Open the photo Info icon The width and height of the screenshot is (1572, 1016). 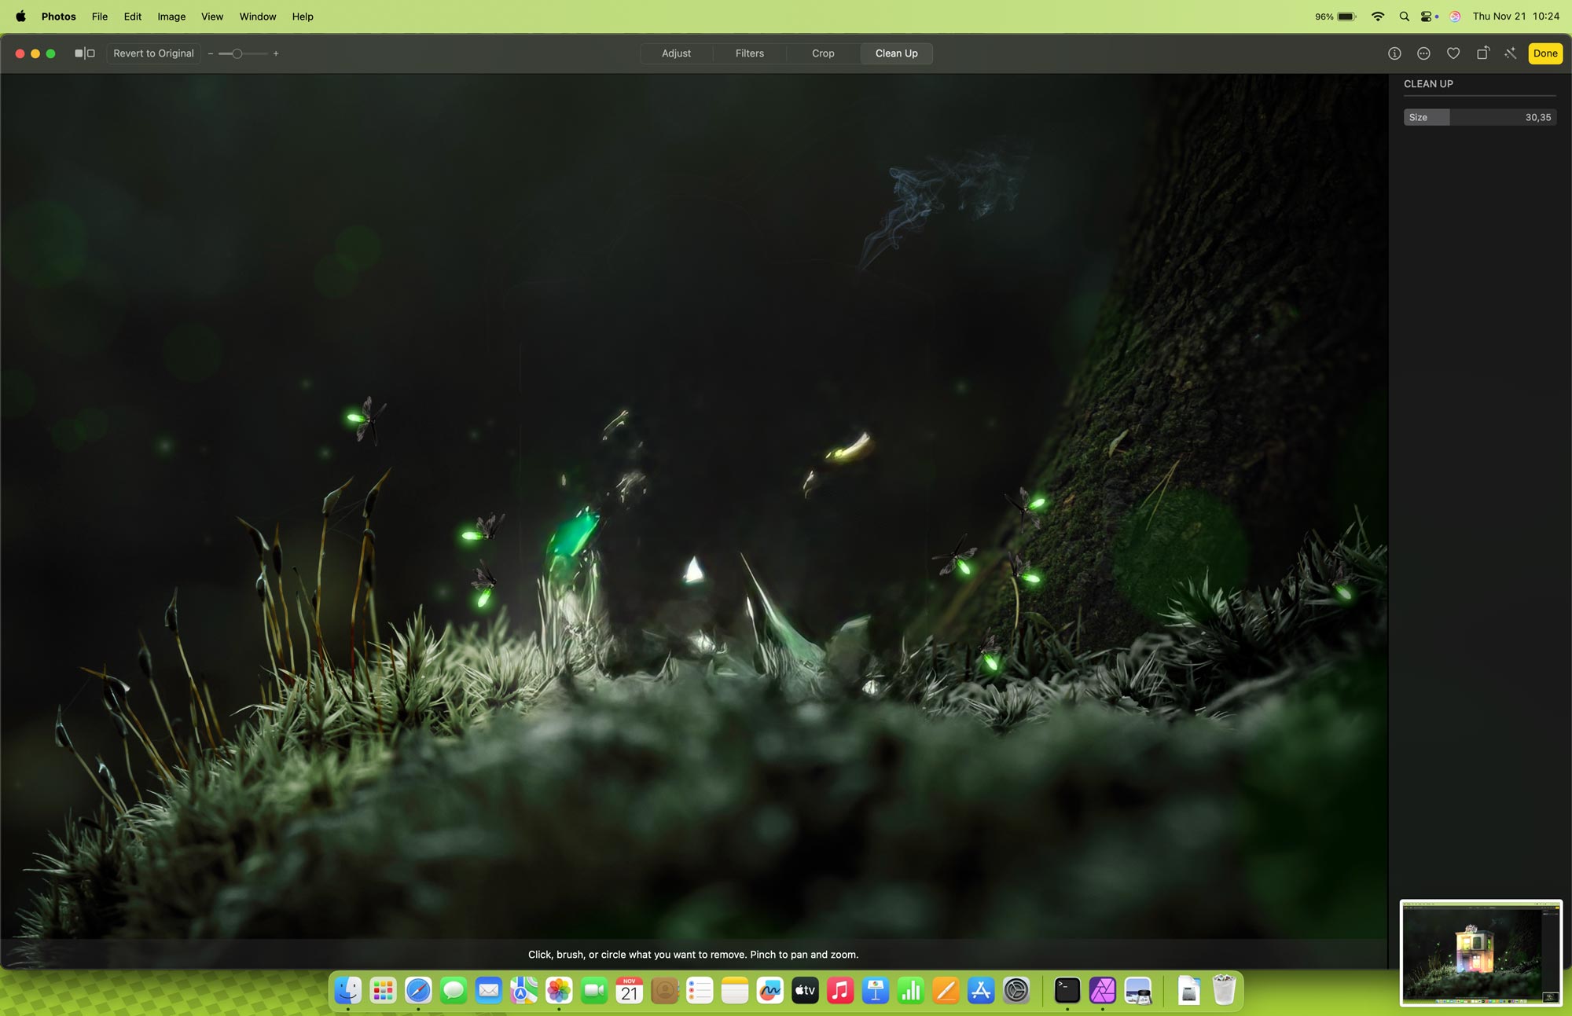(1394, 53)
